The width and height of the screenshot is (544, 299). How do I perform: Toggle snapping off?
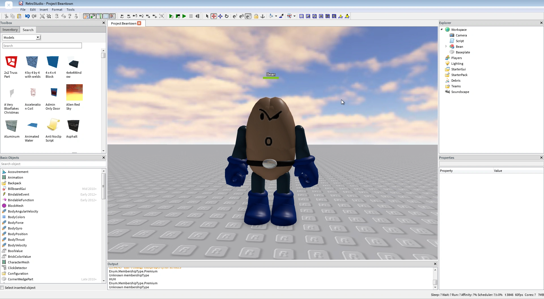click(248, 16)
